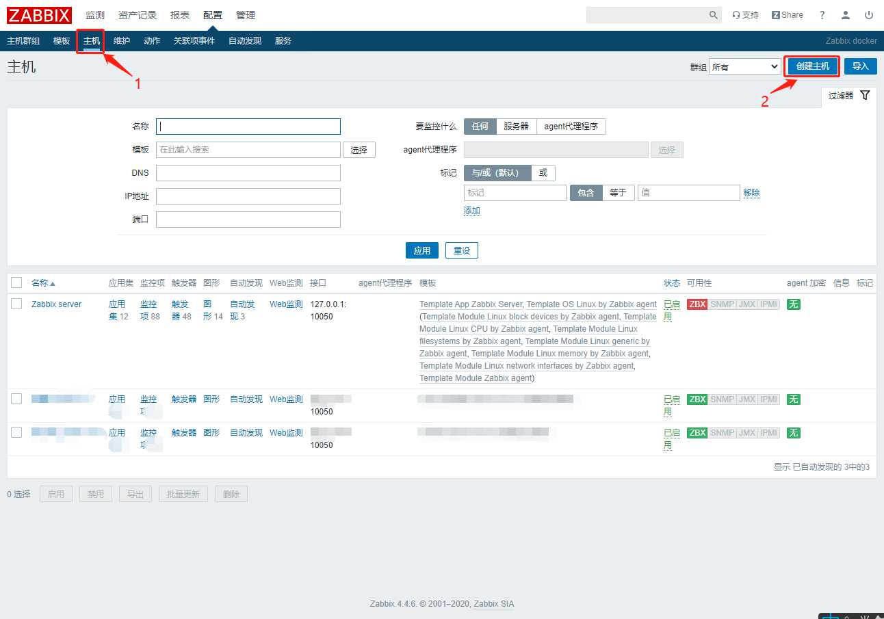Go to the 自动发现 submenu
Viewport: 884px width, 619px height.
(x=245, y=41)
